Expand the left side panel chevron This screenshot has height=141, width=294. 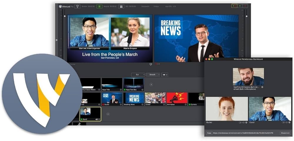tap(56, 40)
